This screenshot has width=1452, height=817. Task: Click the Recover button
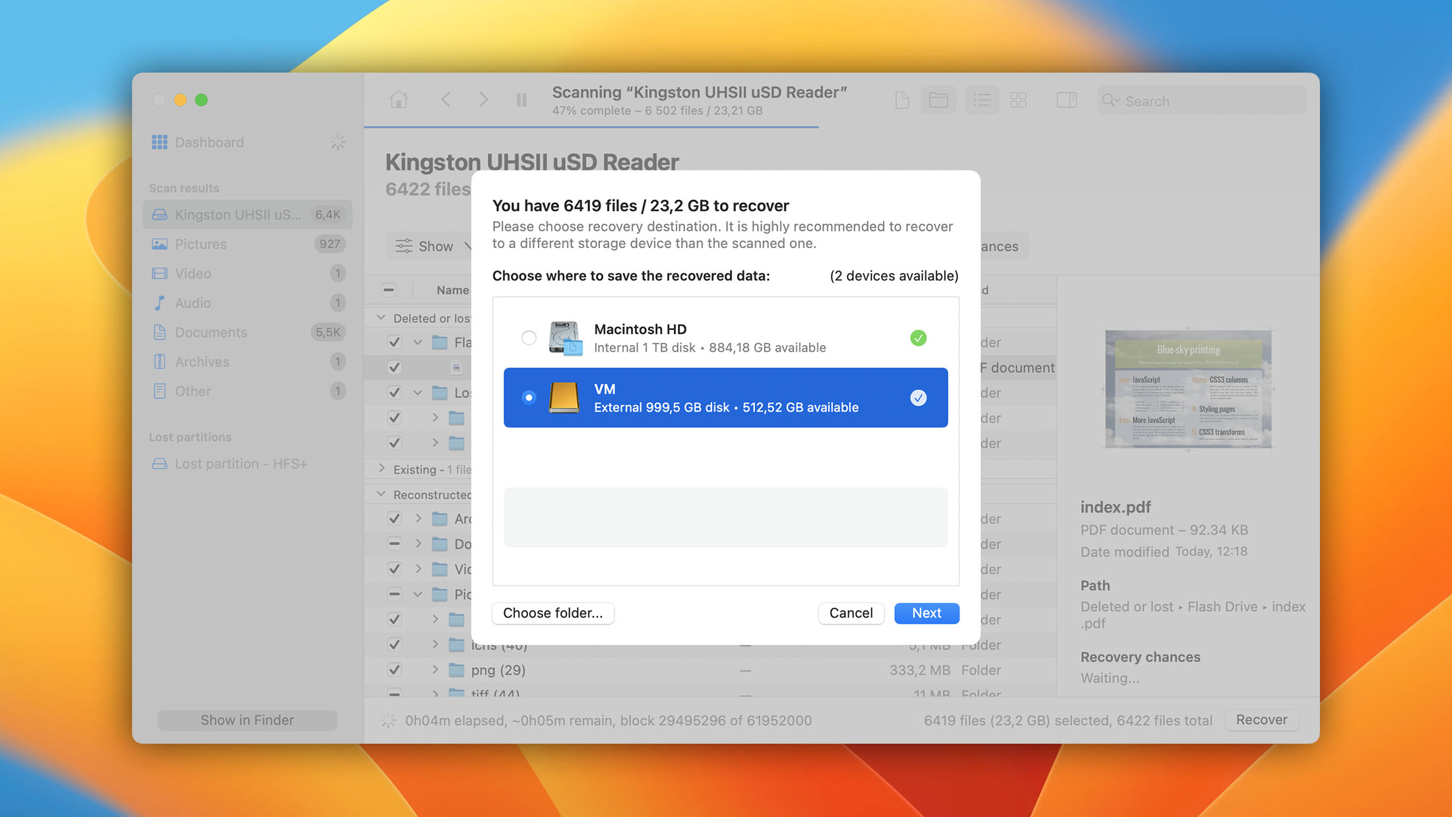coord(1261,720)
